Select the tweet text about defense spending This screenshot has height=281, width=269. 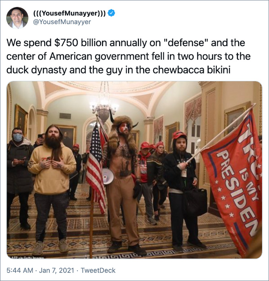(128, 56)
